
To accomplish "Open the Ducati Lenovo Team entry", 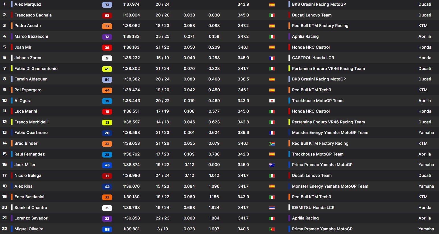I will [312, 15].
